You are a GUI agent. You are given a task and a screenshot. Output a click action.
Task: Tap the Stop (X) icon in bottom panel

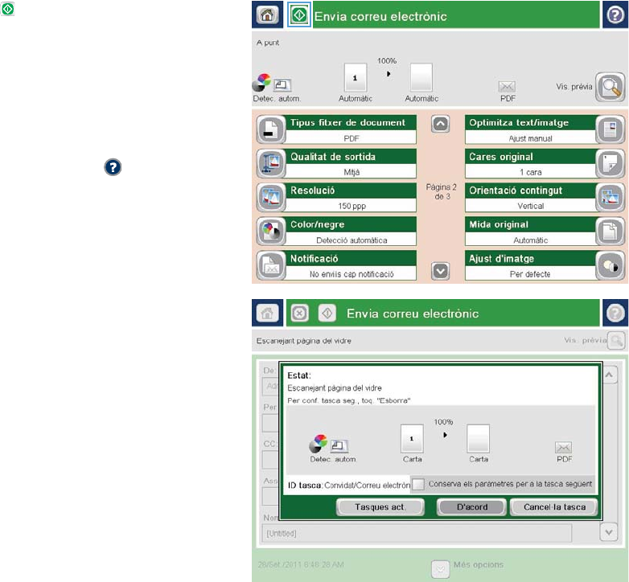[299, 313]
